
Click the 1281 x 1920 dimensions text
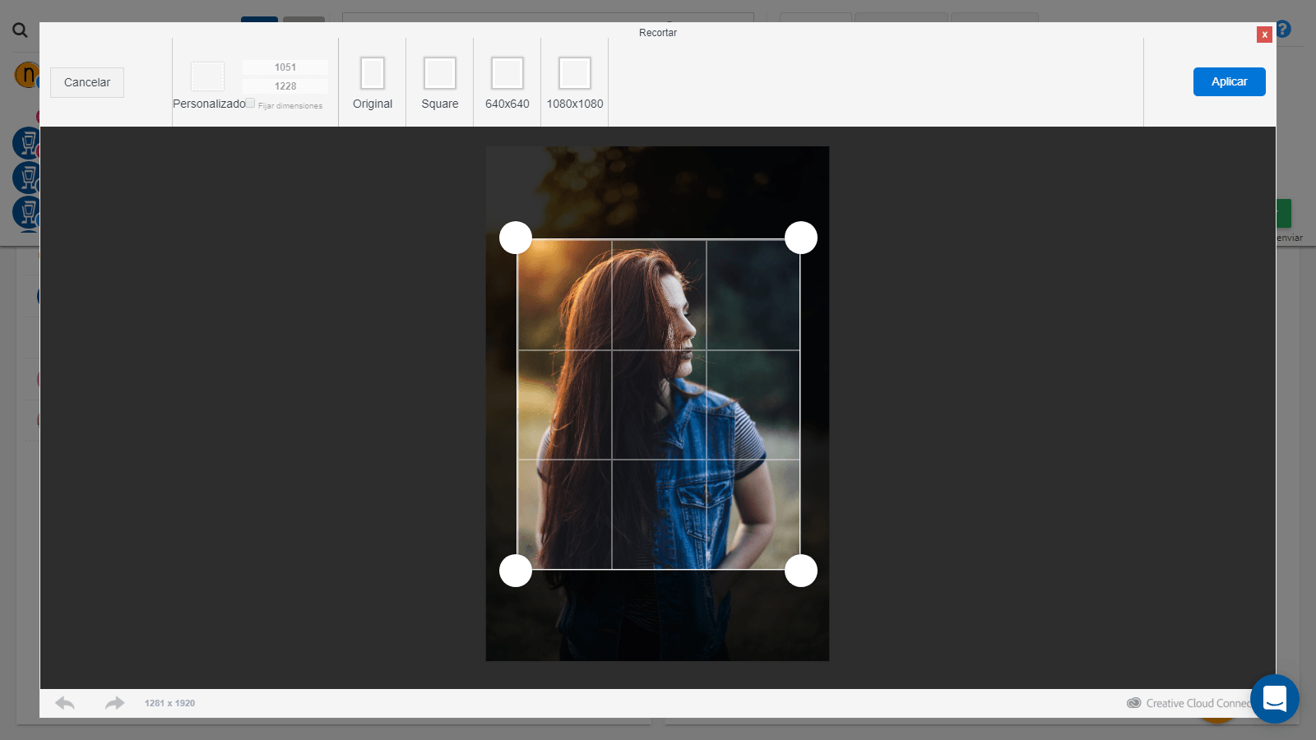point(169,703)
